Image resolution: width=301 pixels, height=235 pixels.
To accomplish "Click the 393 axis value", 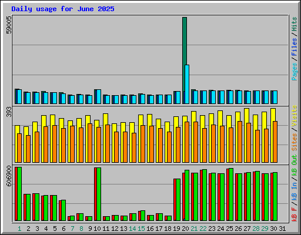I will 9,112.
